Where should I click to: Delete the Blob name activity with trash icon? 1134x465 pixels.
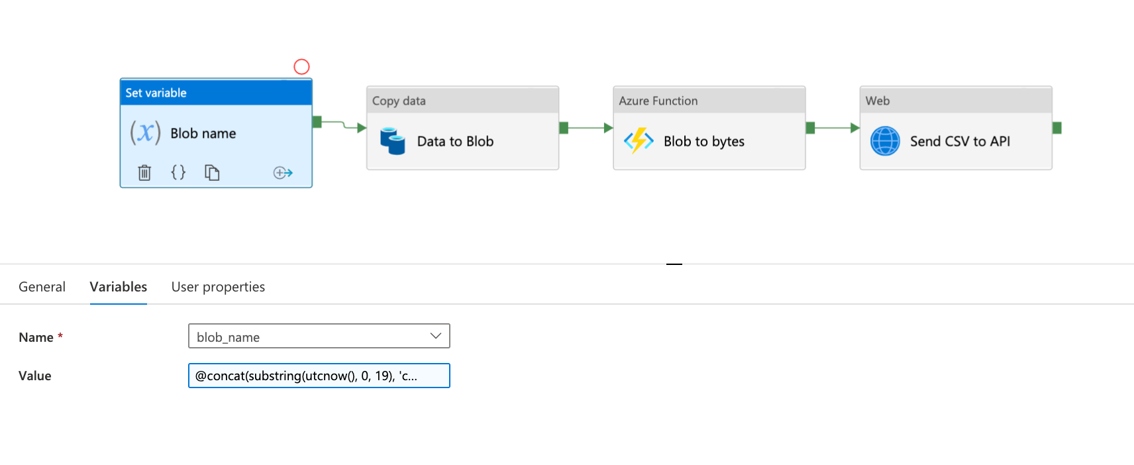pos(144,173)
